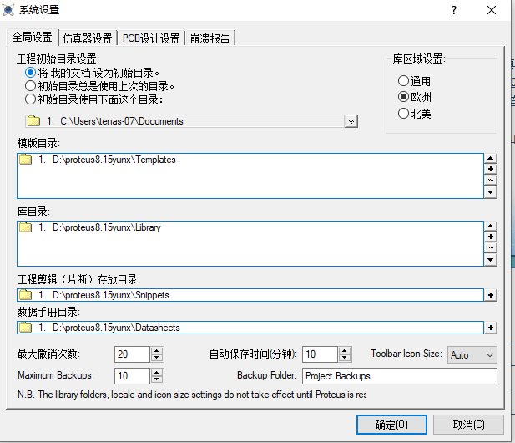Confirm settings with 确定(O) button
This screenshot has width=515, height=443.
(391, 425)
